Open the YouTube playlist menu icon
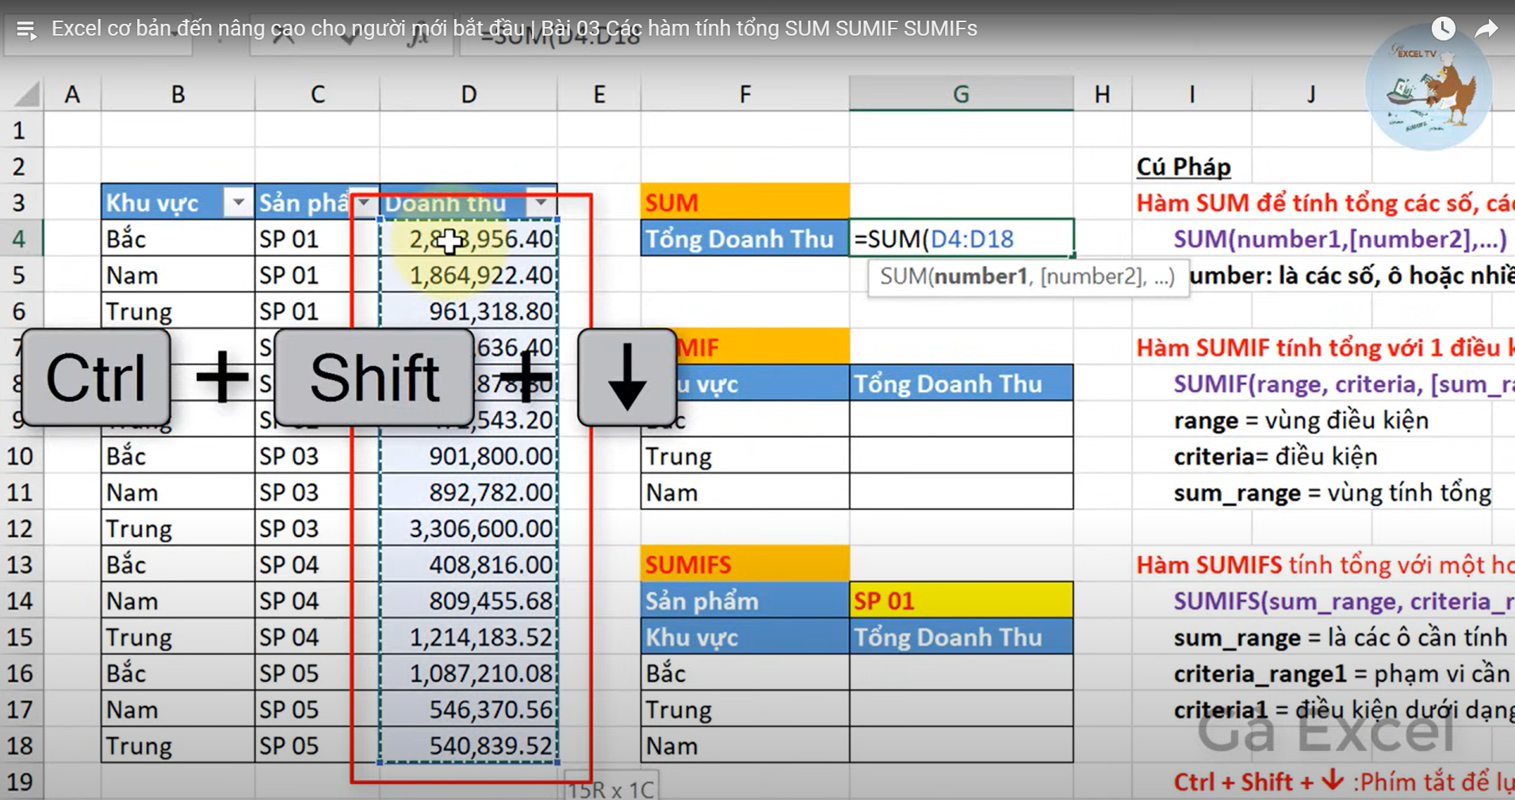Viewport: 1515px width, 800px height. pos(26,30)
